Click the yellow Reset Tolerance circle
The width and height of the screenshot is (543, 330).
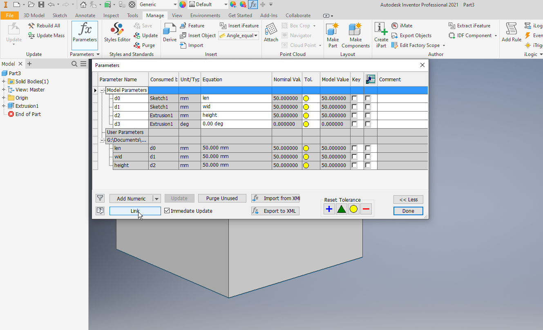353,209
